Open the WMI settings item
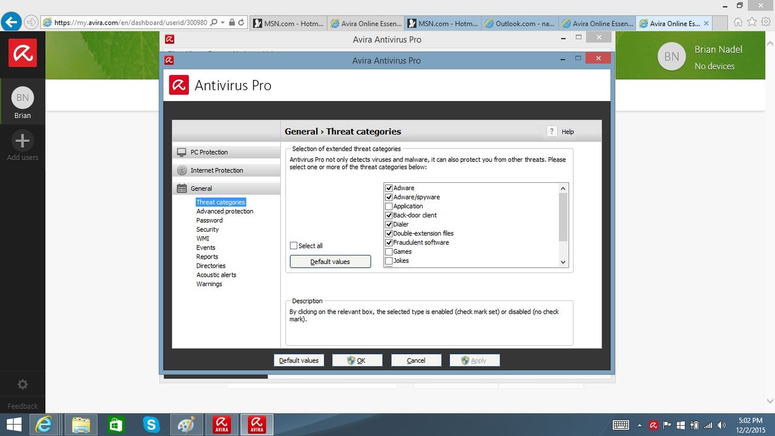Screen dimensions: 775x436 tap(202, 239)
